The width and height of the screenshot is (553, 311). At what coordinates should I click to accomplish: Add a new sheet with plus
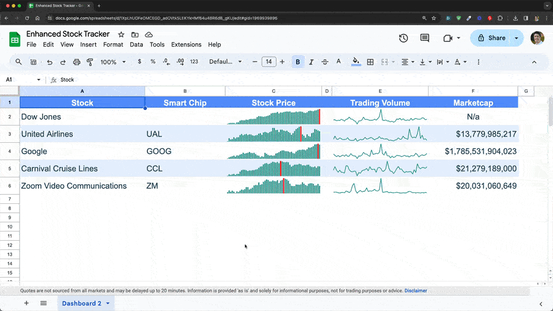pos(26,304)
